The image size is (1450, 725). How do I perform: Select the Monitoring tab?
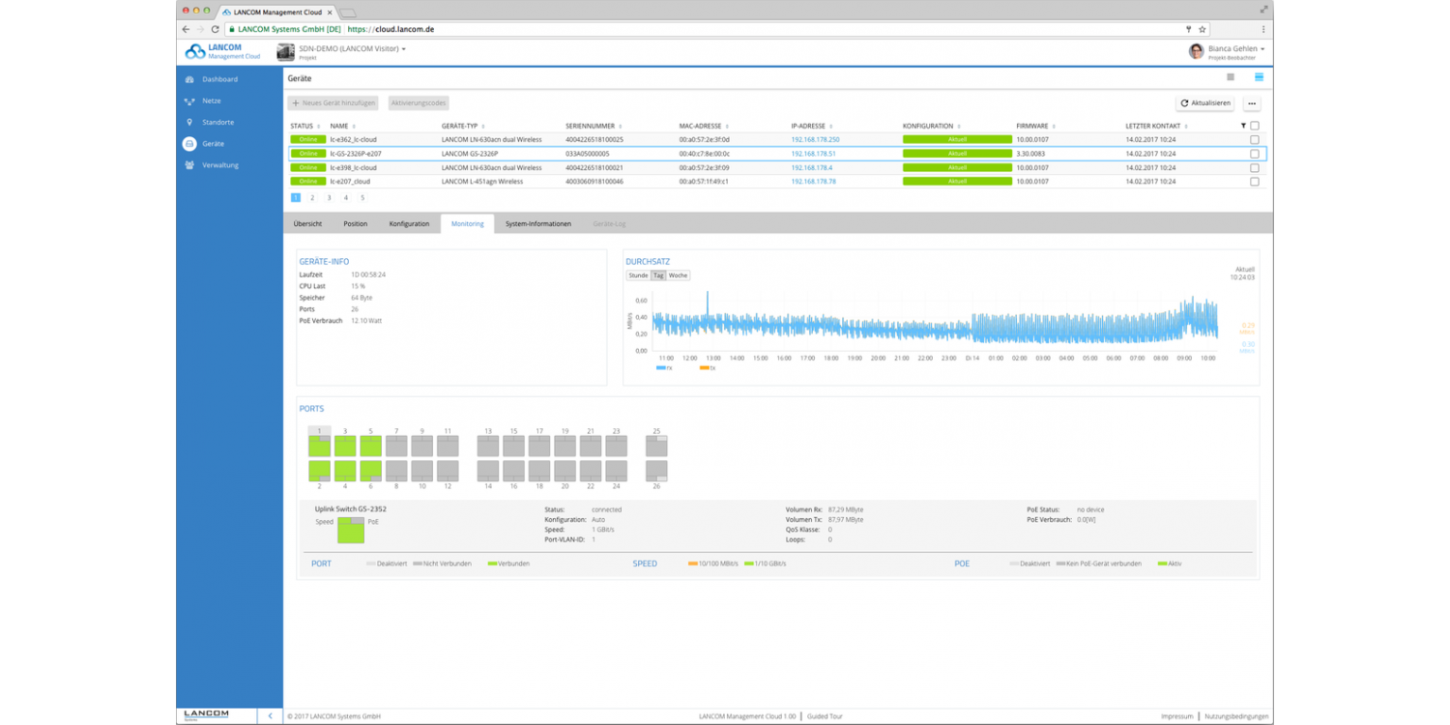point(467,224)
